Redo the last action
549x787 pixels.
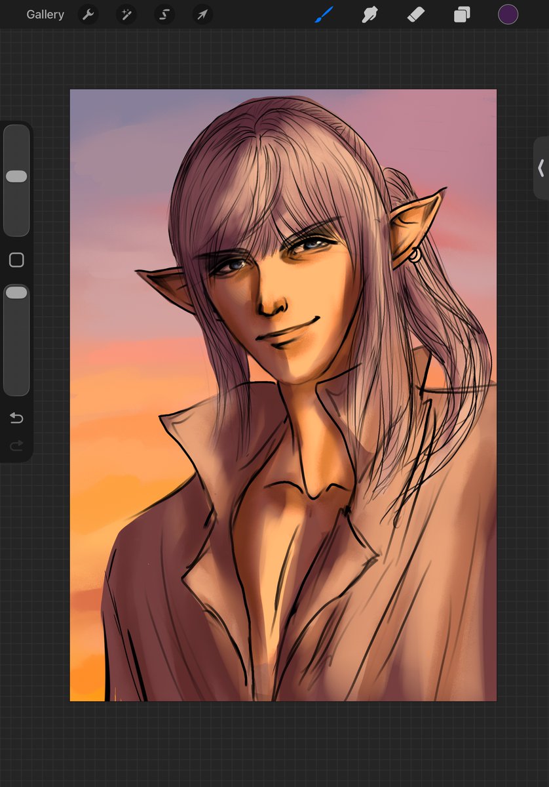pyautogui.click(x=16, y=446)
